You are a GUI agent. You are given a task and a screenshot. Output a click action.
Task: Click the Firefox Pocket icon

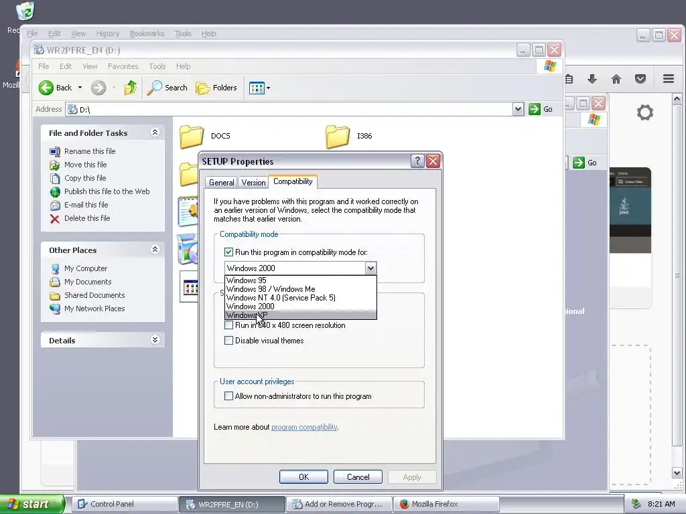click(640, 79)
